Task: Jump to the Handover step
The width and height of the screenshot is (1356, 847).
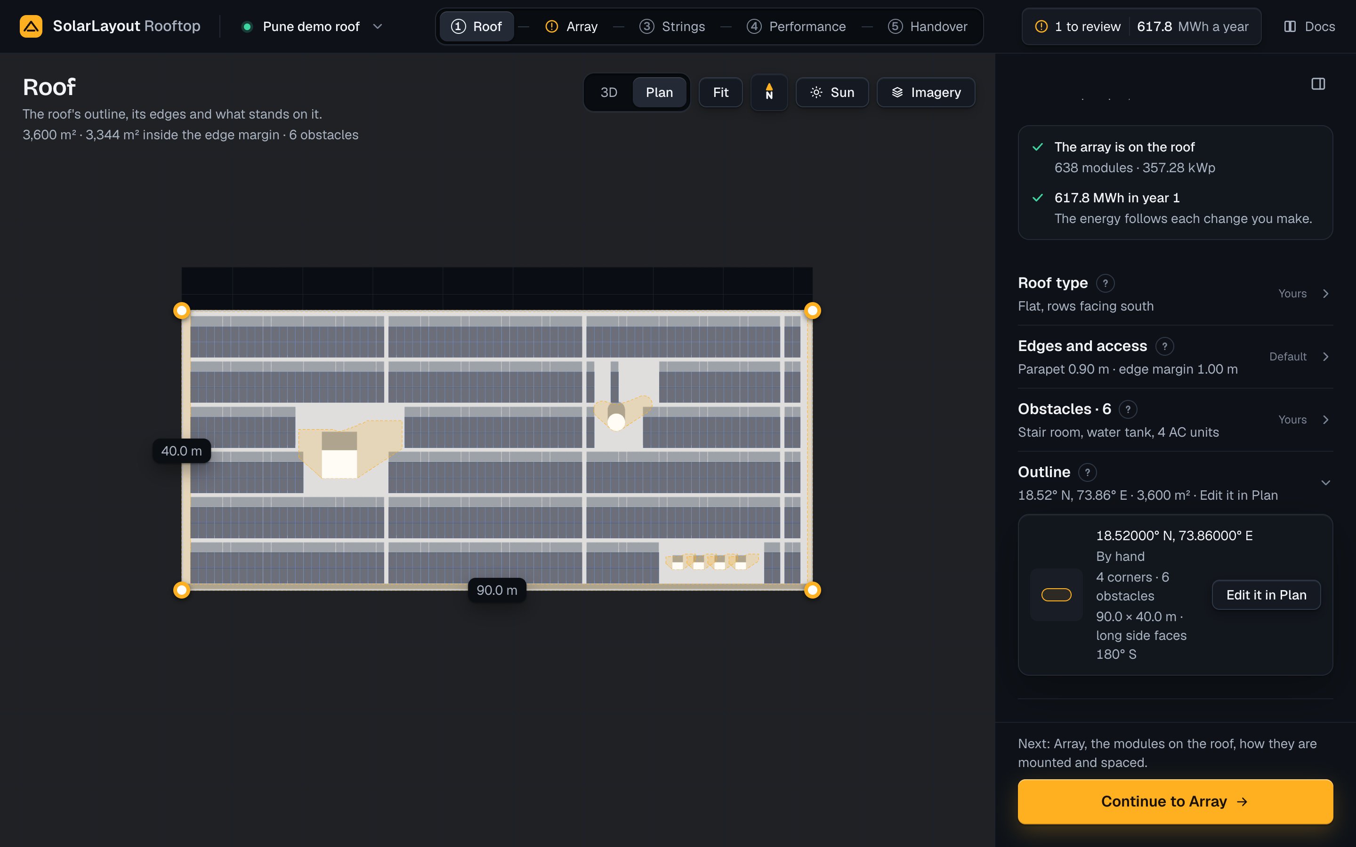Action: pos(928,26)
